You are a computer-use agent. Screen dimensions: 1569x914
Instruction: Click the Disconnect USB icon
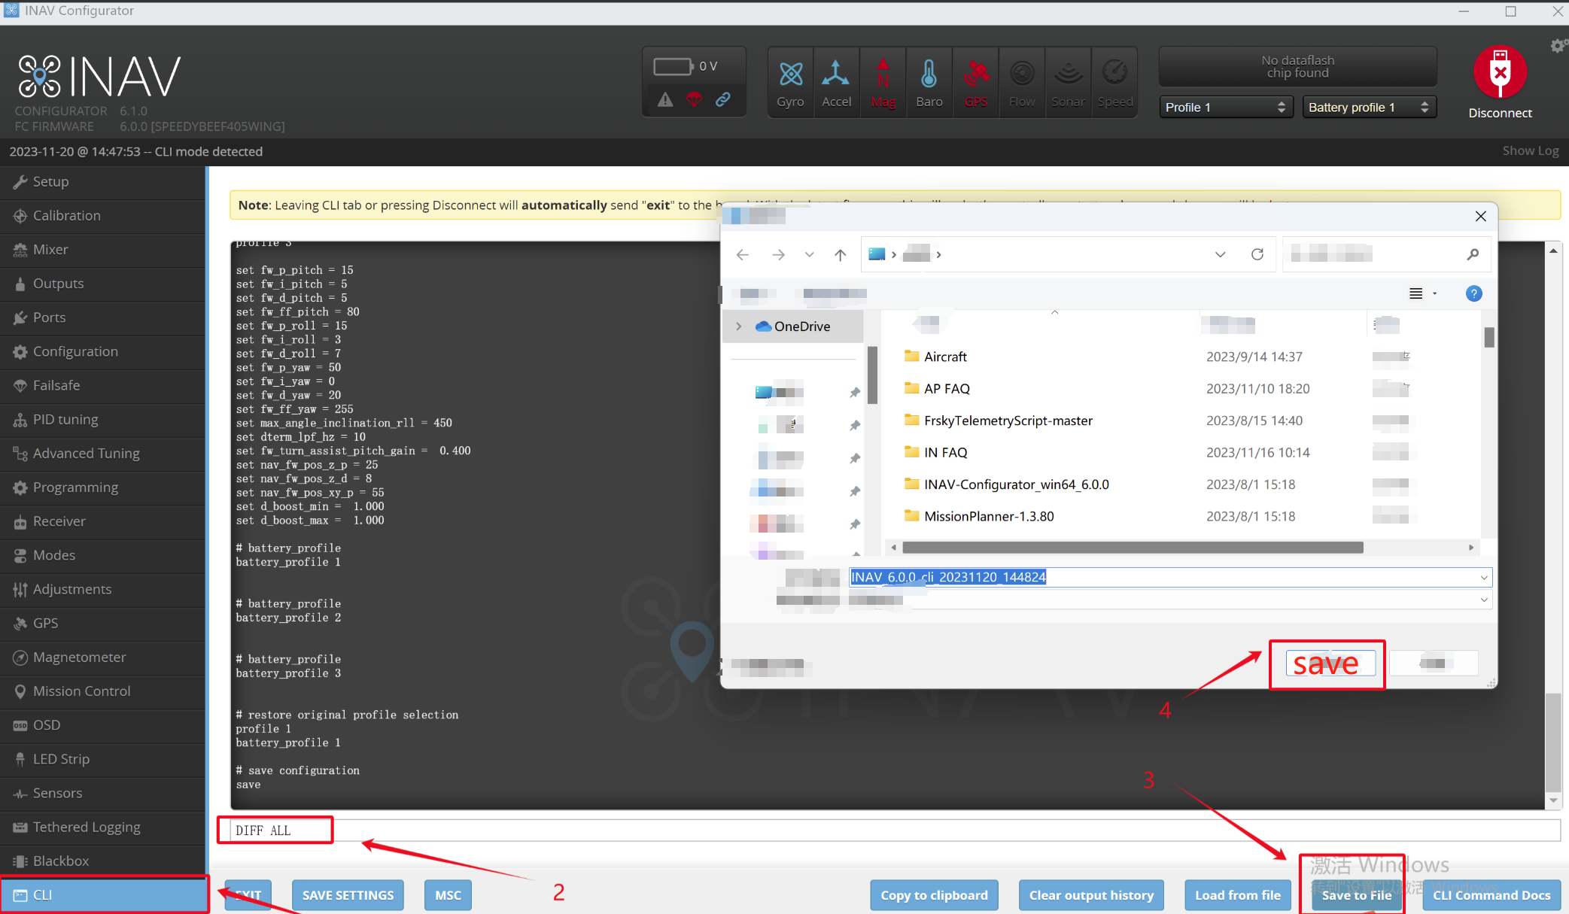click(x=1500, y=72)
